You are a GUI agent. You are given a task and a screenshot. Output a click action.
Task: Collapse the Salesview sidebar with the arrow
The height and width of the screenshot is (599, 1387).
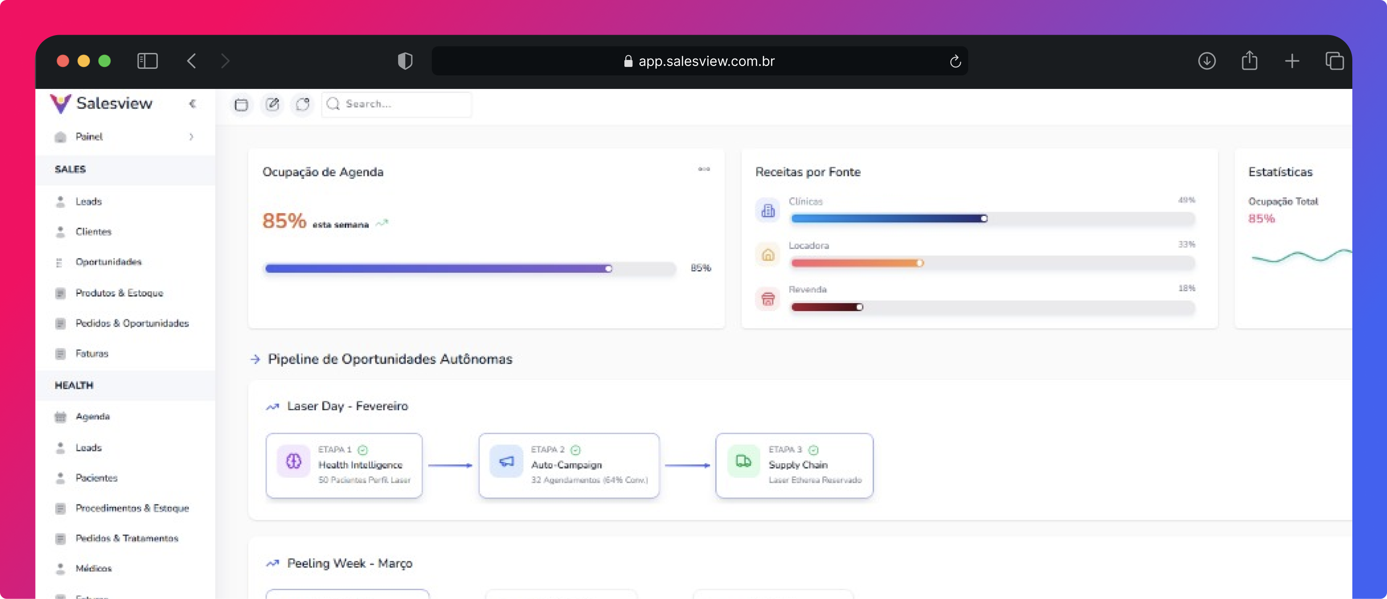click(x=192, y=104)
